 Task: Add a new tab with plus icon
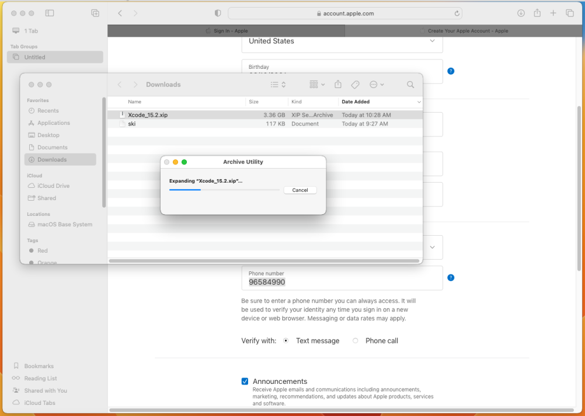point(553,13)
